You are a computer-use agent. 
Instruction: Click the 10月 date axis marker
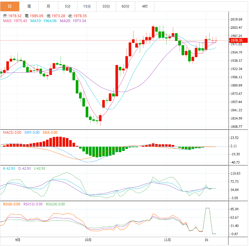pyautogui.click(x=88, y=239)
